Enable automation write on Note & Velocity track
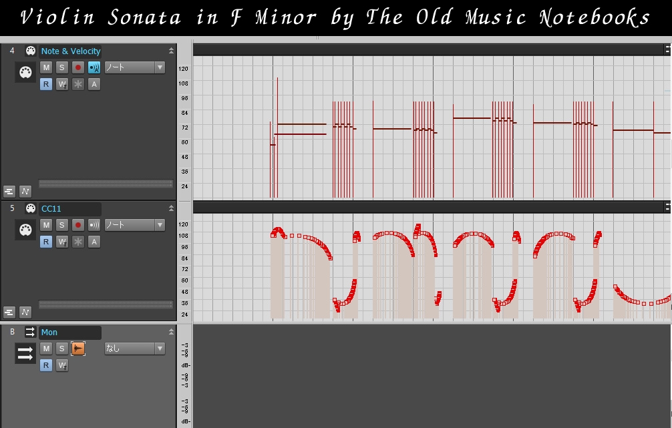The width and height of the screenshot is (672, 428). [x=61, y=84]
